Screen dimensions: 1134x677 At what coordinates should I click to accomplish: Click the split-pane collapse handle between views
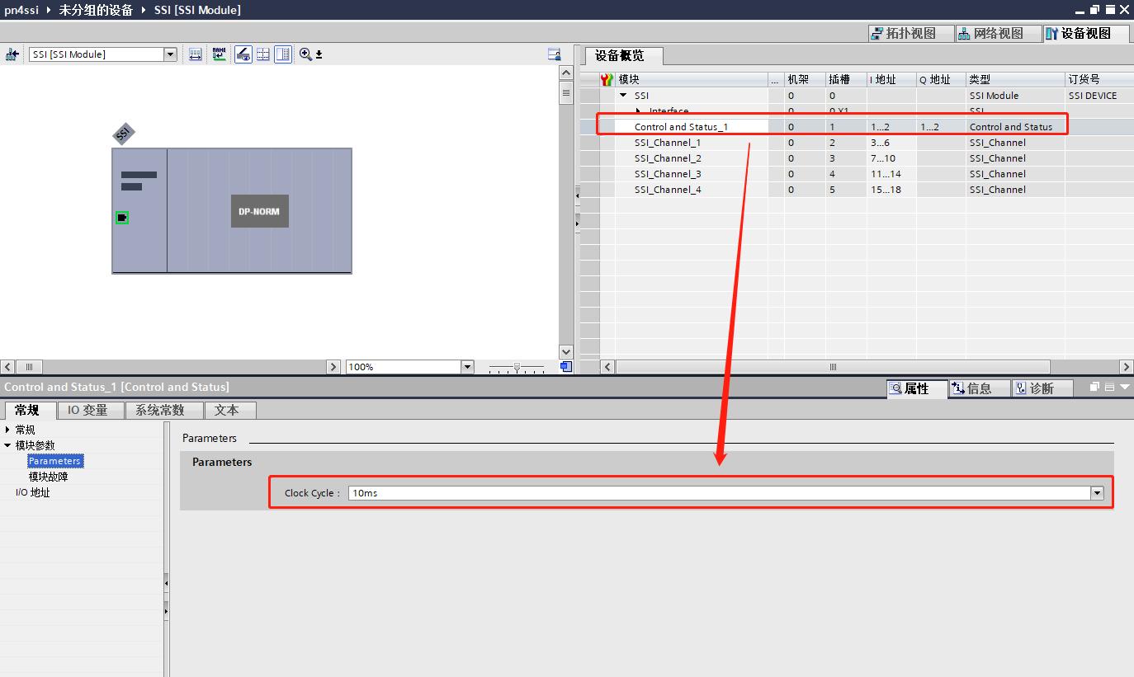577,197
